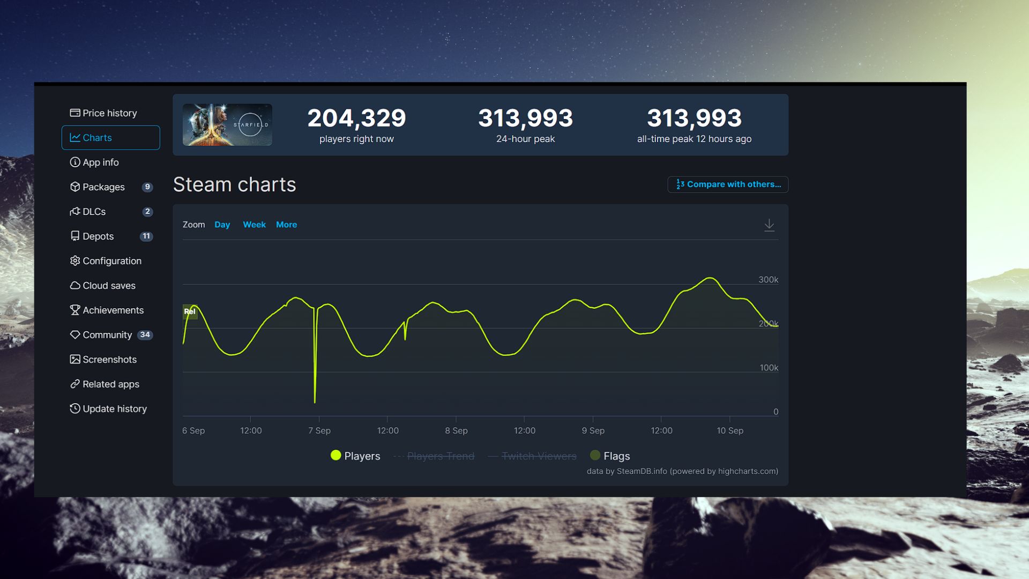Enable the Twitch Viewers series
This screenshot has width=1029, height=579.
532,456
